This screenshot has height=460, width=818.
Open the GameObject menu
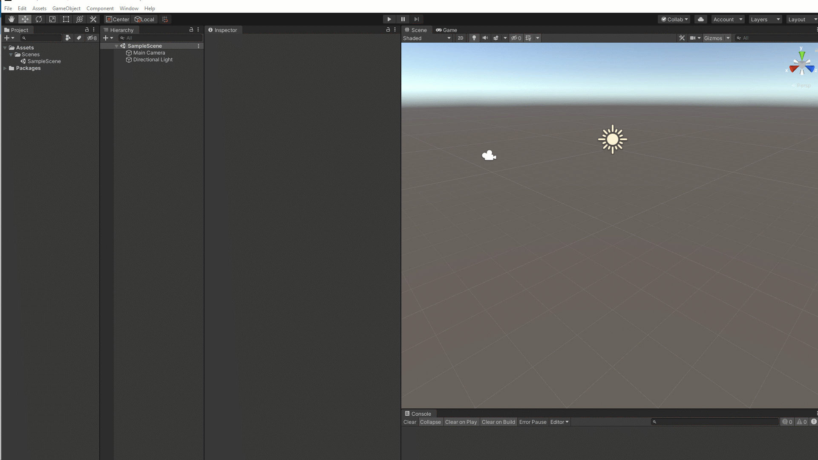[66, 8]
